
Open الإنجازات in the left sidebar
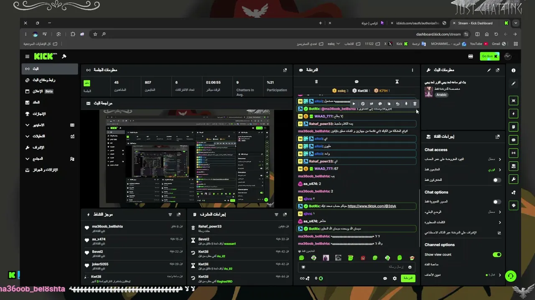click(50, 114)
